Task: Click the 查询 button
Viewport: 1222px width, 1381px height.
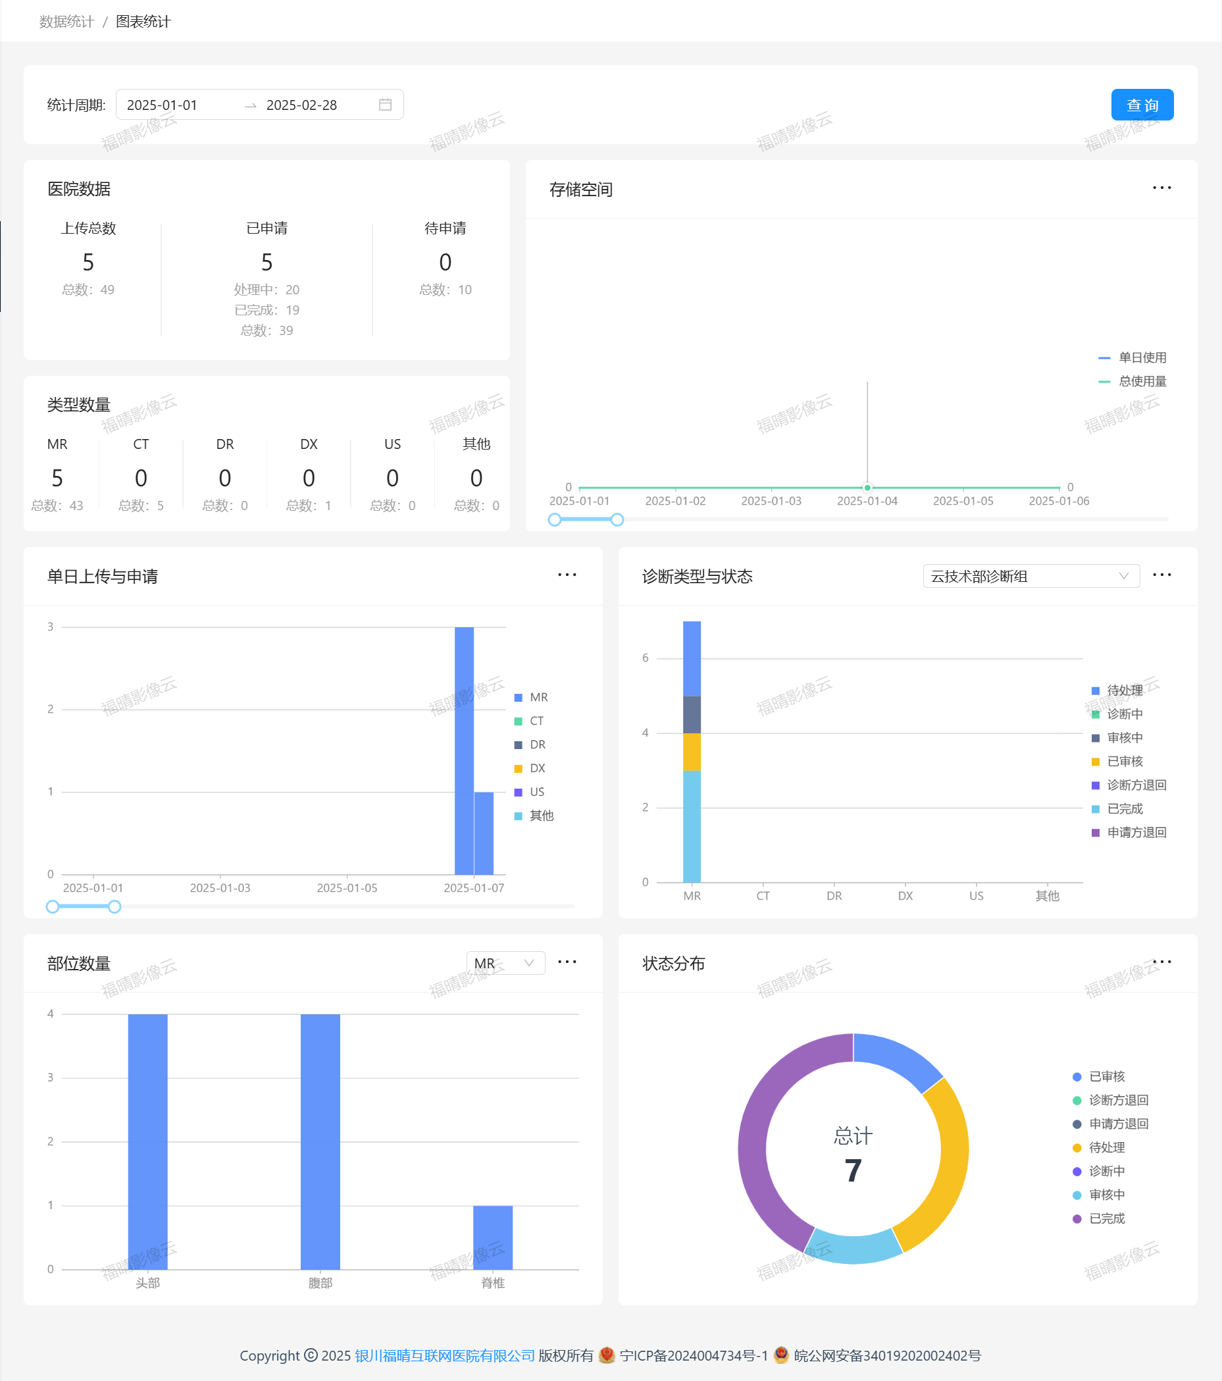Action: [x=1142, y=105]
